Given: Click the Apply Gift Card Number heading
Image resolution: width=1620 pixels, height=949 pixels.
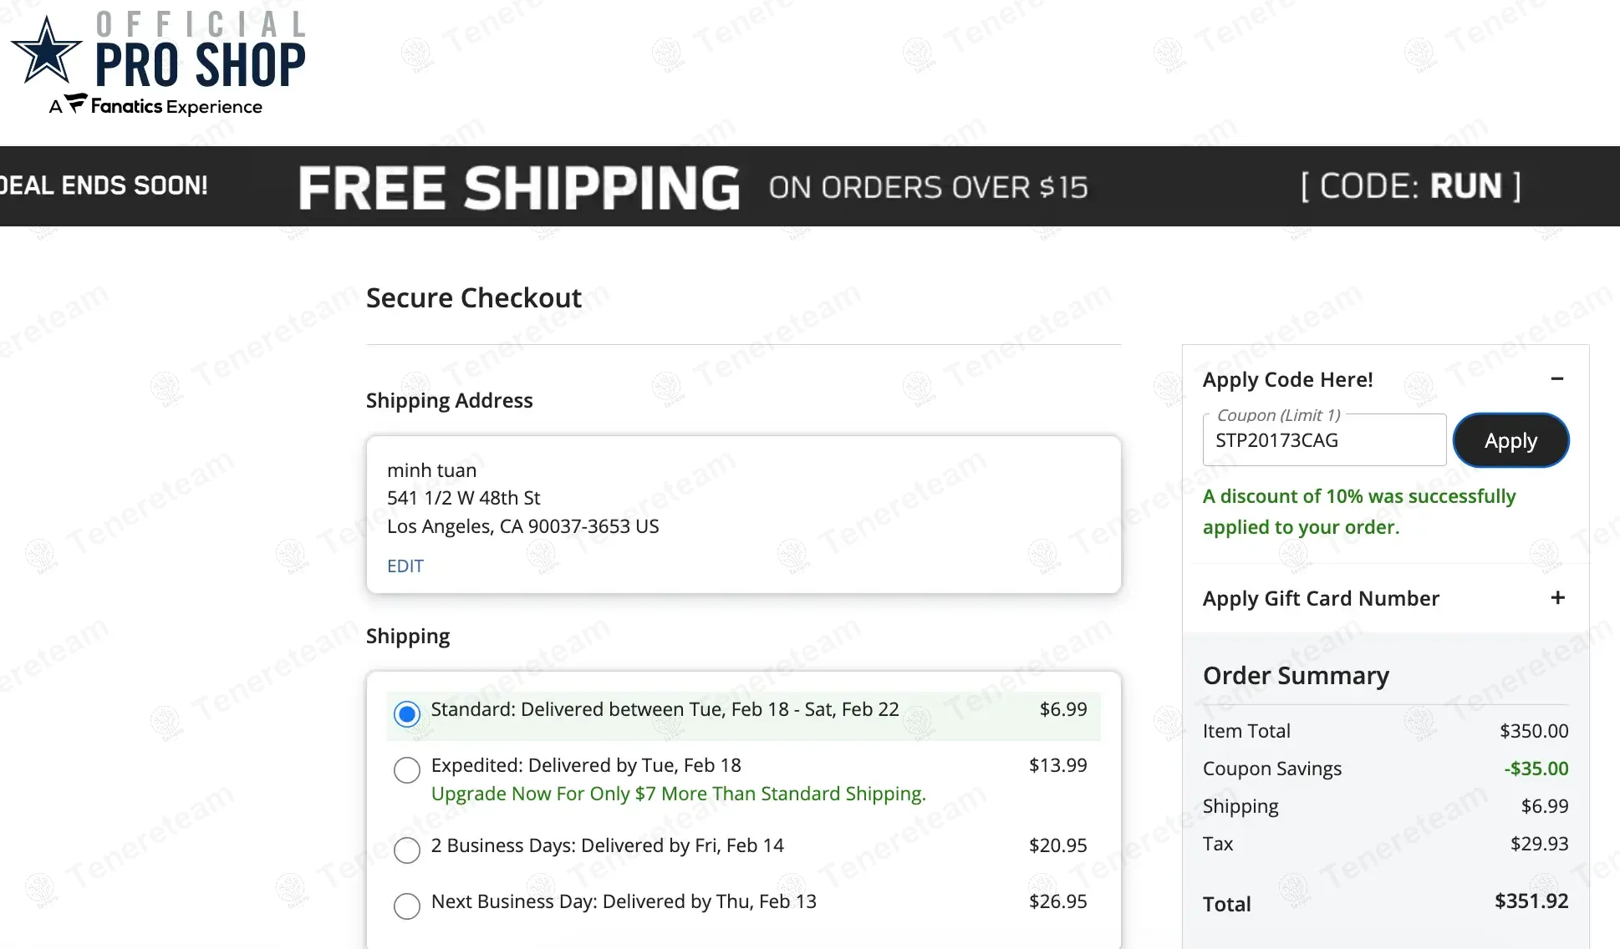Looking at the screenshot, I should (1321, 598).
